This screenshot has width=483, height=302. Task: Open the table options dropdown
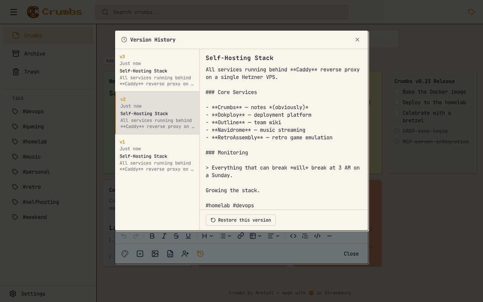click(255, 236)
